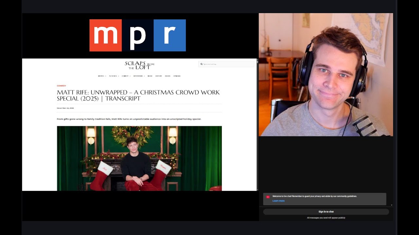The width and height of the screenshot is (419, 235).
Task: Click the chat scroll-down arrow
Action: [x=392, y=205]
